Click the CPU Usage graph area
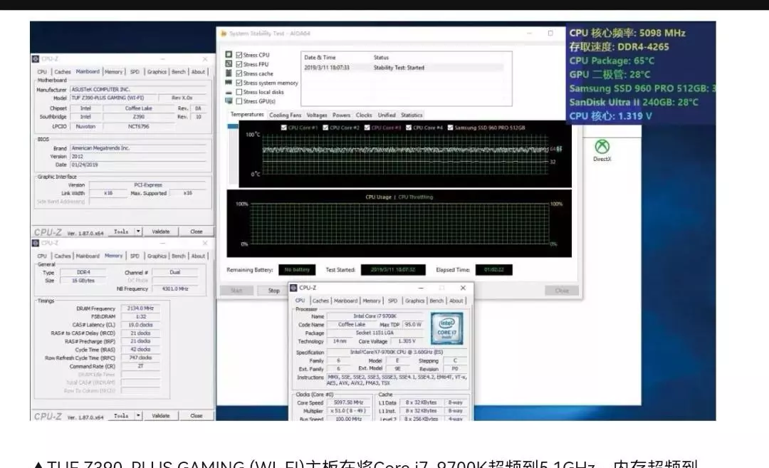 (x=399, y=224)
